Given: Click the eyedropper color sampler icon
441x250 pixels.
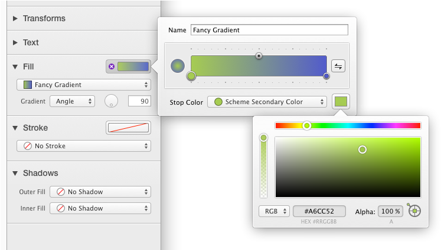Looking at the screenshot, I should pyautogui.click(x=414, y=210).
